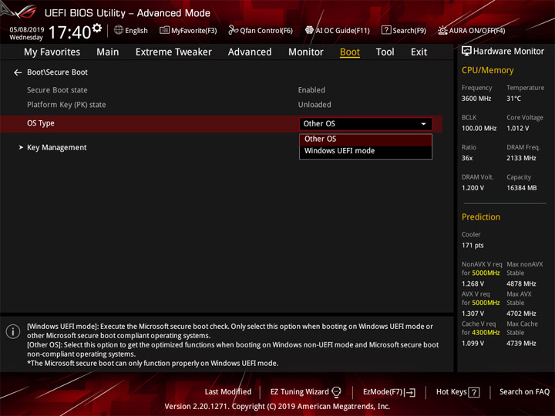Viewport: 555px width, 416px height.
Task: Click the info icon beside help text
Action: [13, 331]
